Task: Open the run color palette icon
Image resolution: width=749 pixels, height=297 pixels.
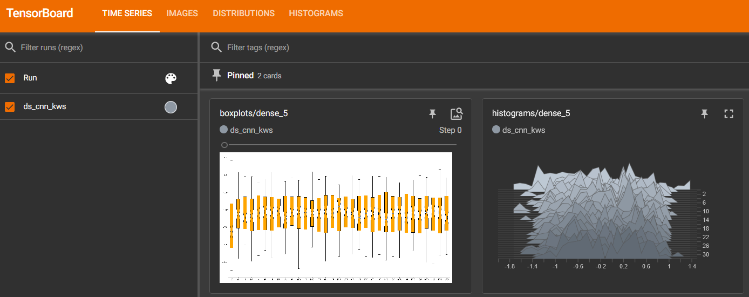Action: pos(171,78)
